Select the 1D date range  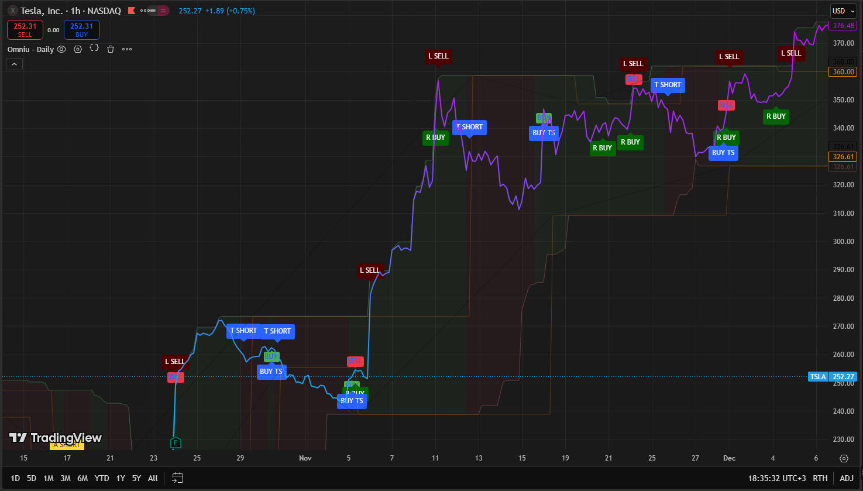(15, 478)
